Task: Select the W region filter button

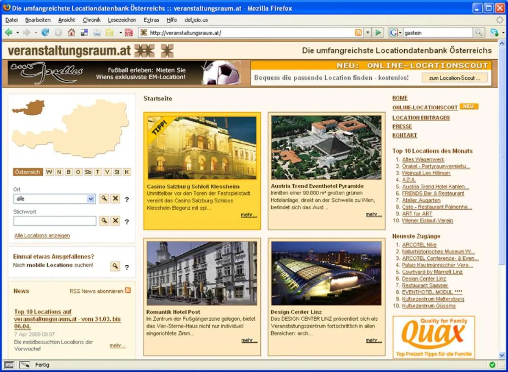Action: point(50,172)
